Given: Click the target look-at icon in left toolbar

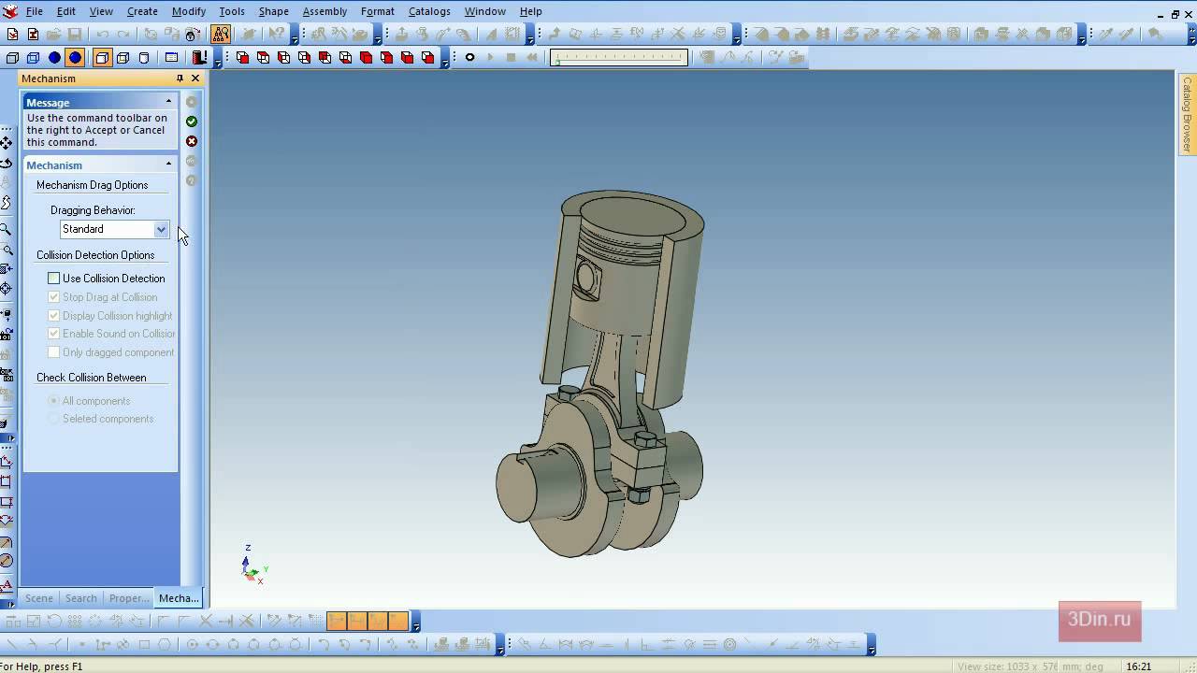Looking at the screenshot, I should pos(7,289).
